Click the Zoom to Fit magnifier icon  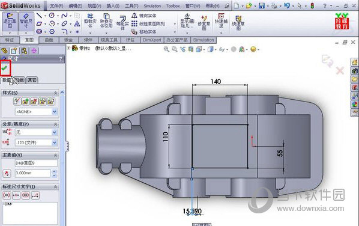[x=166, y=49]
